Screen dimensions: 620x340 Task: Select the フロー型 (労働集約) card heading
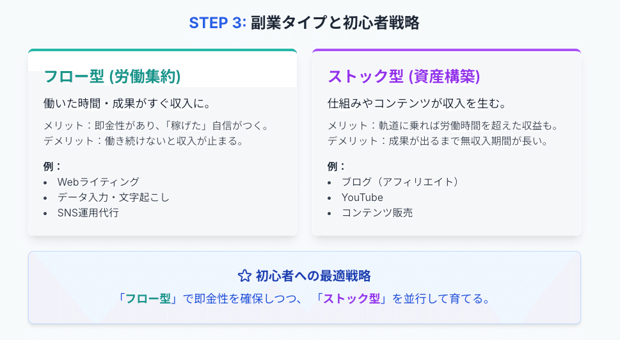[x=112, y=77]
